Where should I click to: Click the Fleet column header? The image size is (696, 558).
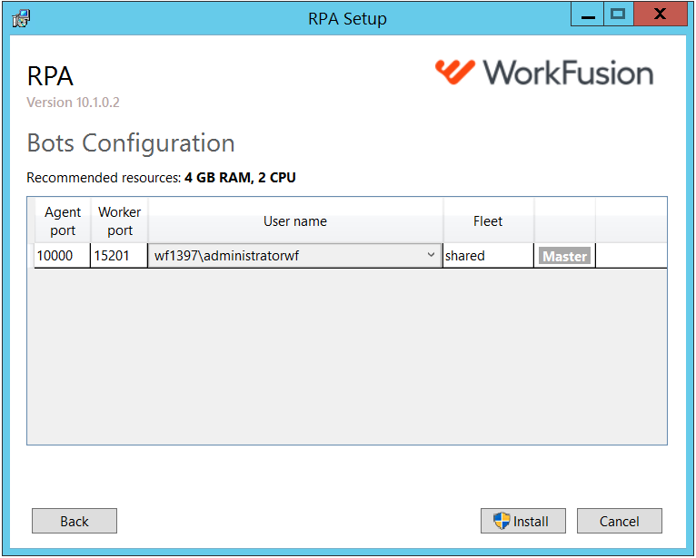488,221
